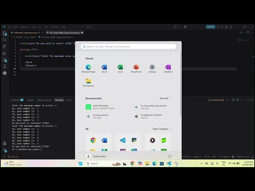Switch to the Ports panel tab

coord(69,100)
